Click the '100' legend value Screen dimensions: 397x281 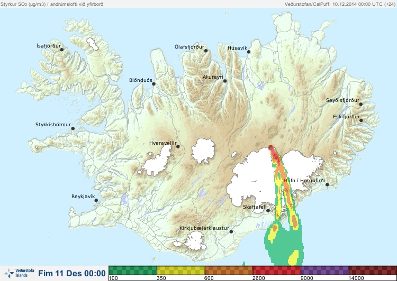(113, 278)
